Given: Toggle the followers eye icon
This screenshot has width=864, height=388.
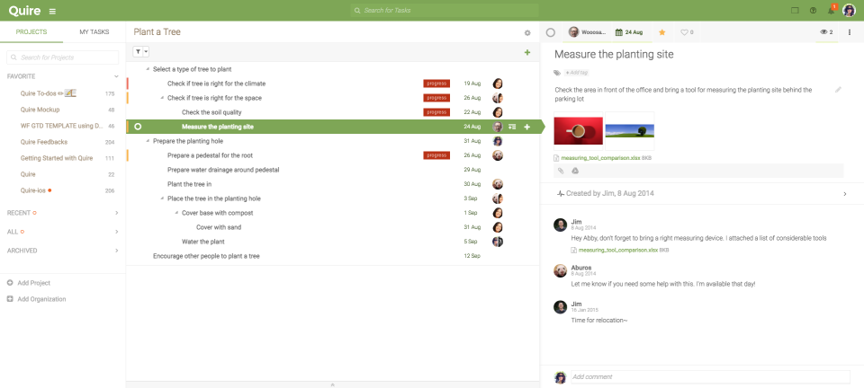Looking at the screenshot, I should [x=823, y=32].
